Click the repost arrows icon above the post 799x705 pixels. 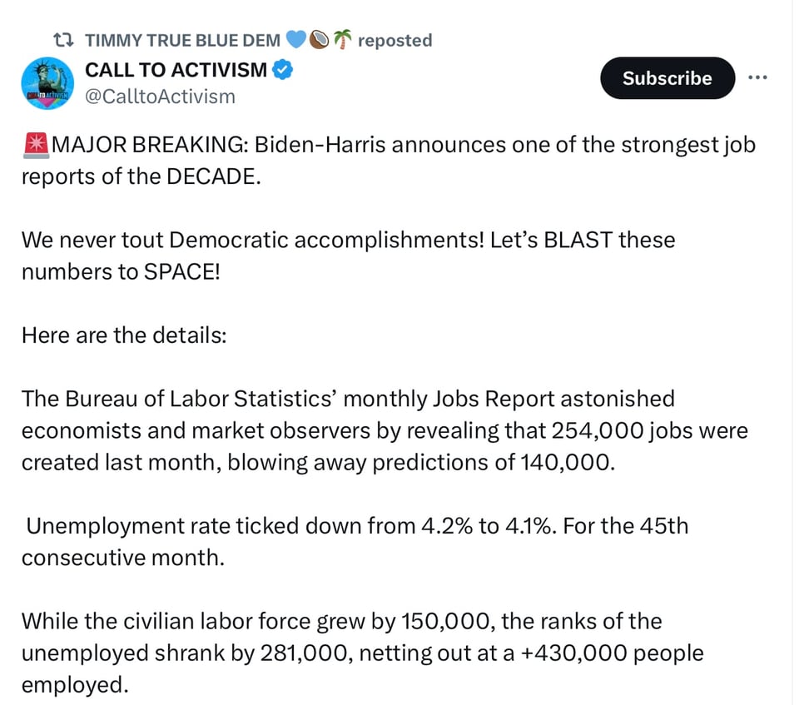point(63,40)
